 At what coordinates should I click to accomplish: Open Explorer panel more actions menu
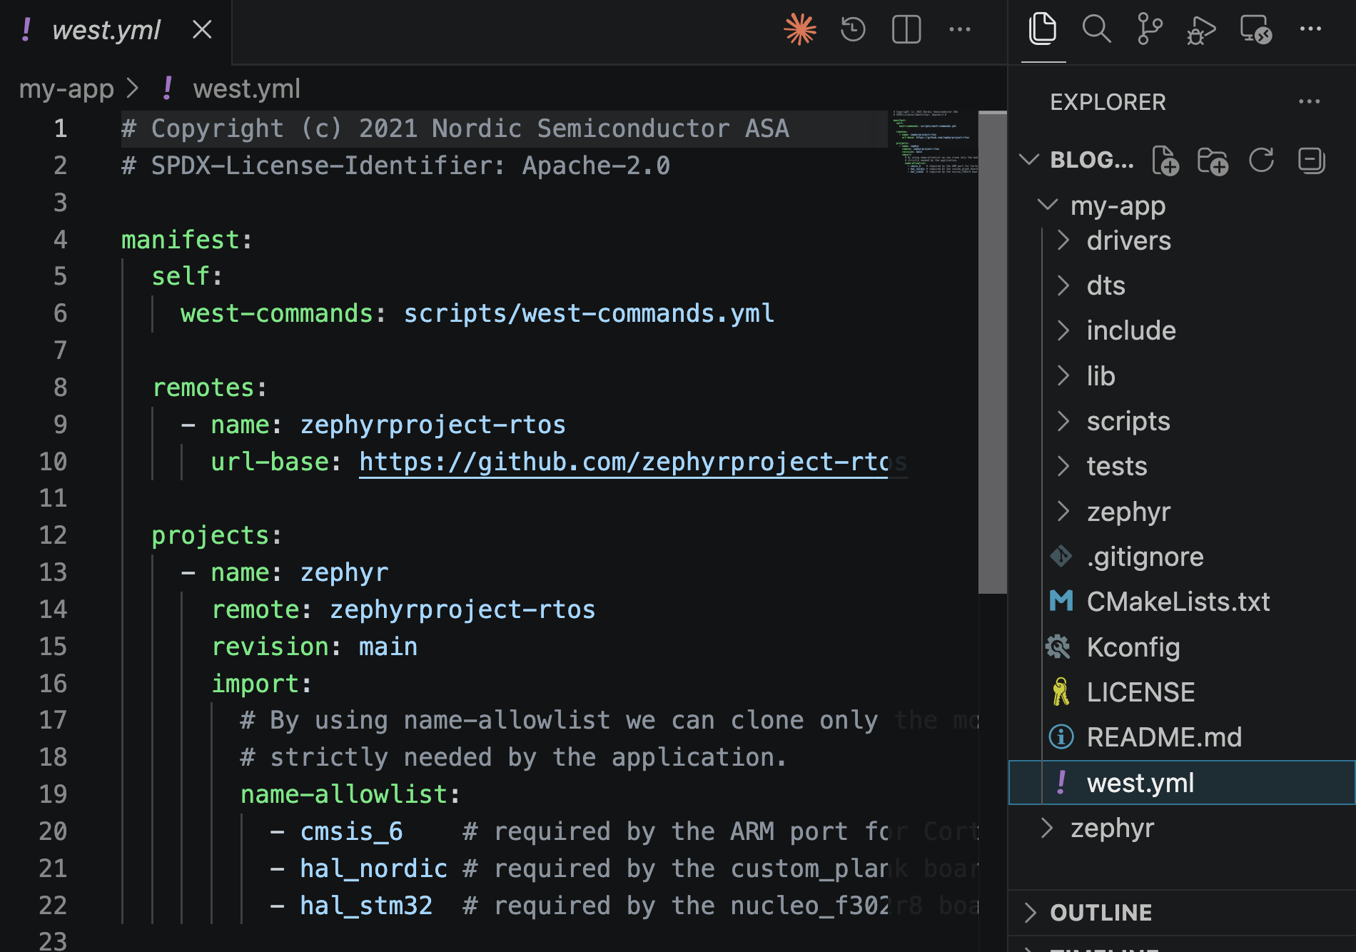point(1309,102)
